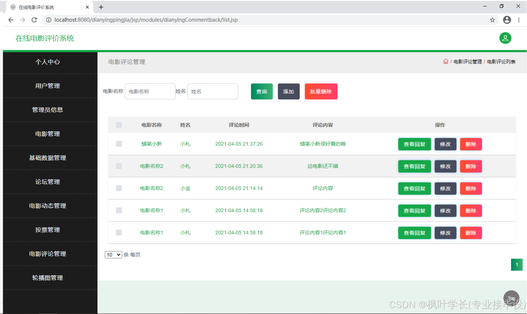Click timestamp 2021-04-05 21:37:26
Screen dimensions: 527x314
239,144
